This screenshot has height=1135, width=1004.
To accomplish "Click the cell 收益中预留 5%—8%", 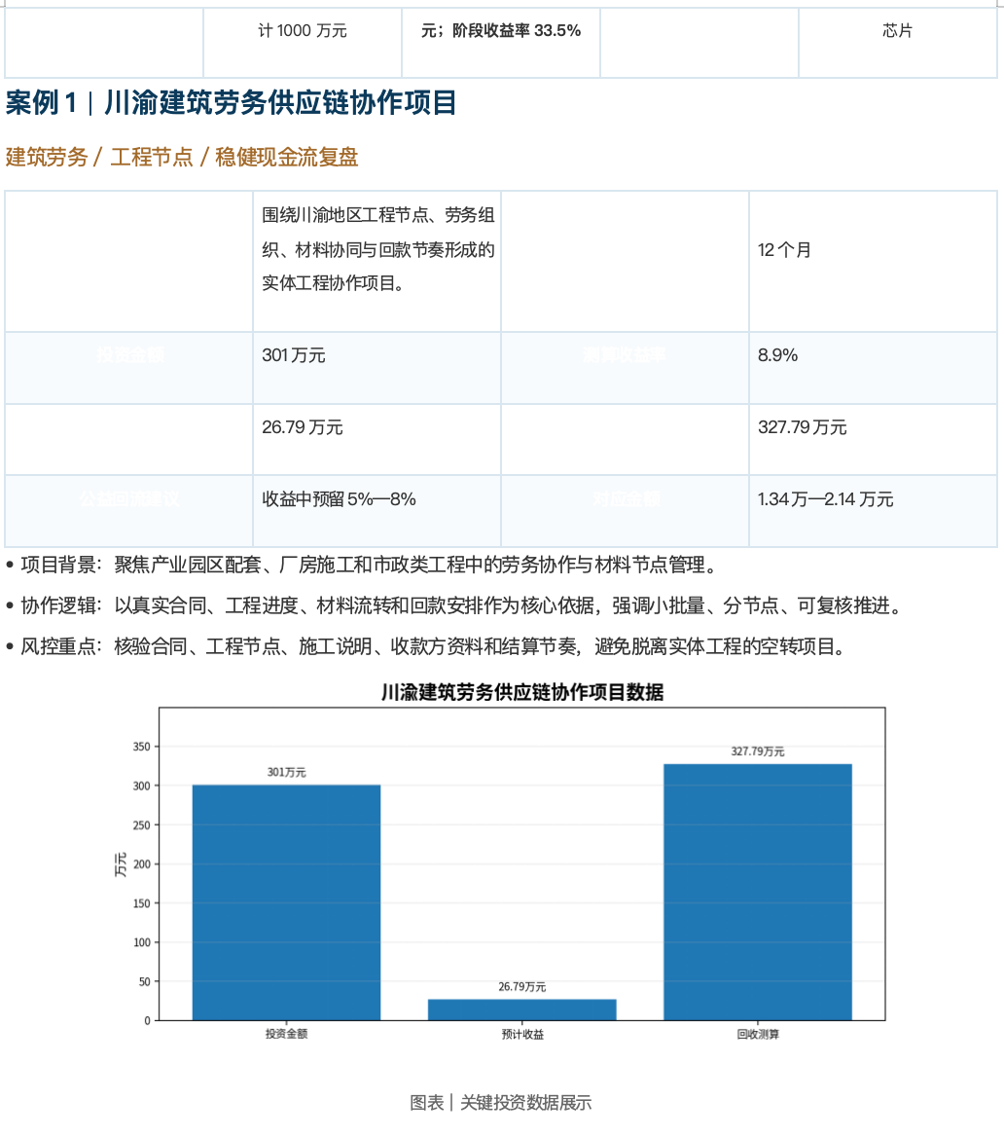I will coord(376,511).
